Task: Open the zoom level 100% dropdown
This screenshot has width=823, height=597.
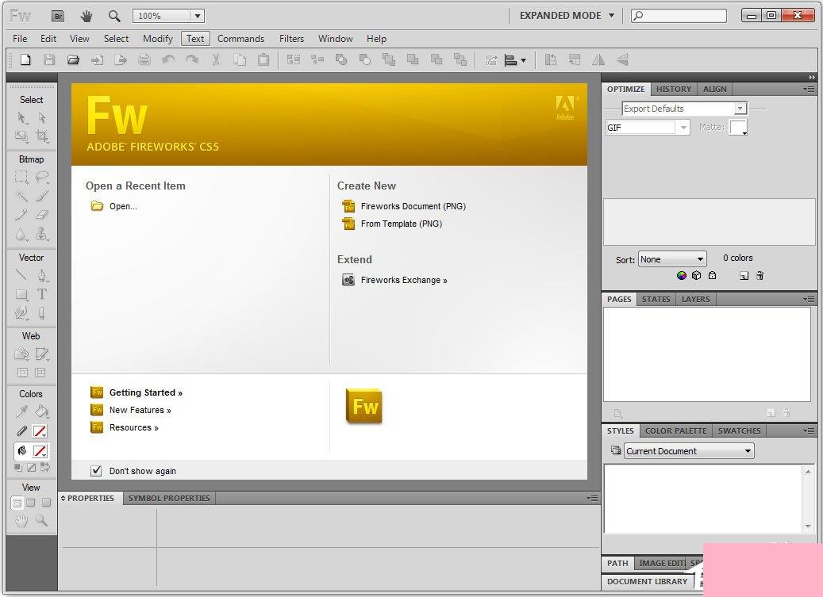Action: (x=198, y=16)
